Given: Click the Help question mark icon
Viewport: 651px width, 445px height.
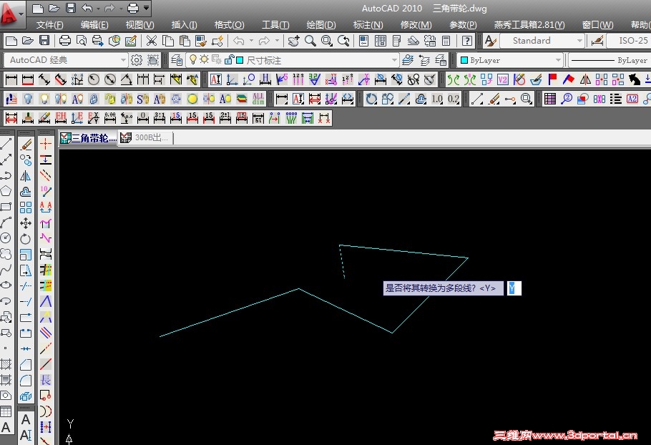Looking at the screenshot, I should click(x=466, y=41).
